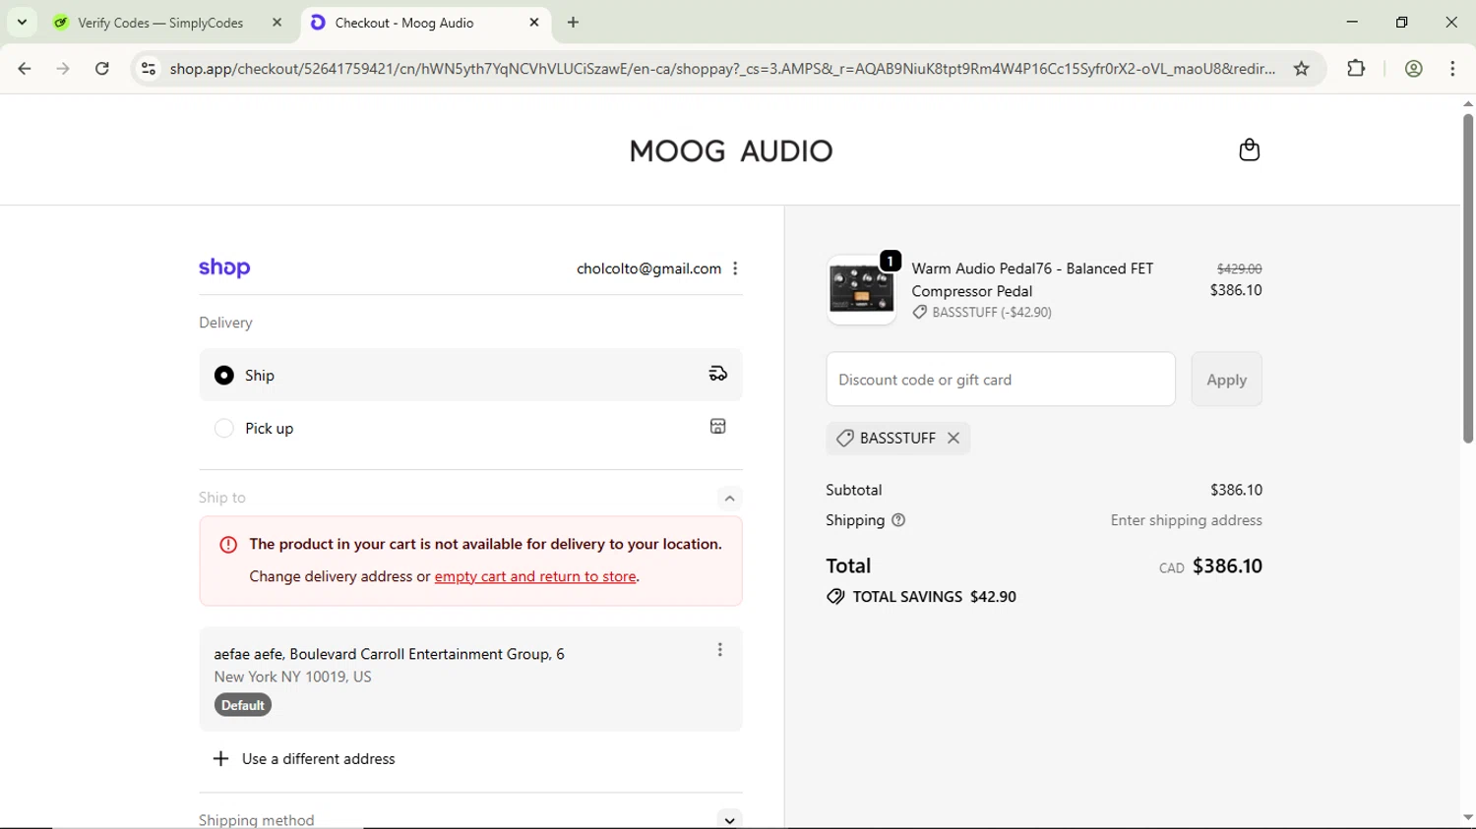Select the default New York NY address card
This screenshot has width=1476, height=829.
470,679
